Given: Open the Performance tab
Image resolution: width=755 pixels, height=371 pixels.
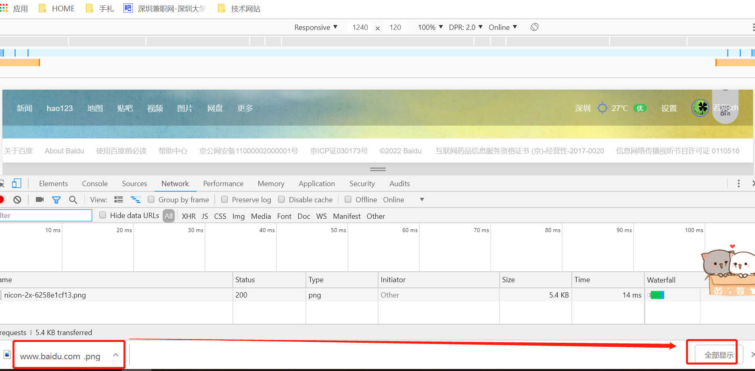Looking at the screenshot, I should coord(223,184).
